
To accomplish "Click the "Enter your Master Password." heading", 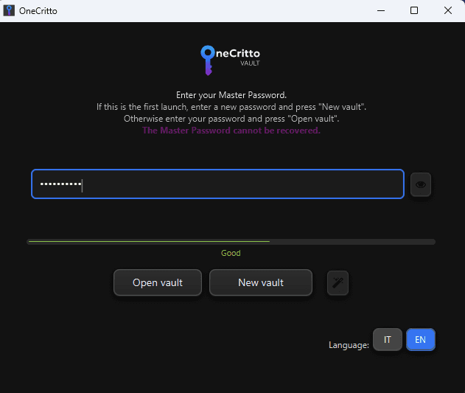I will tap(231, 95).
